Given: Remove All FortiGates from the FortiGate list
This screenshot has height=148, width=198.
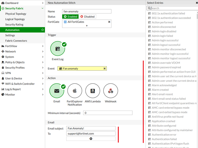Looking at the screenshot, I should [x=109, y=22].
